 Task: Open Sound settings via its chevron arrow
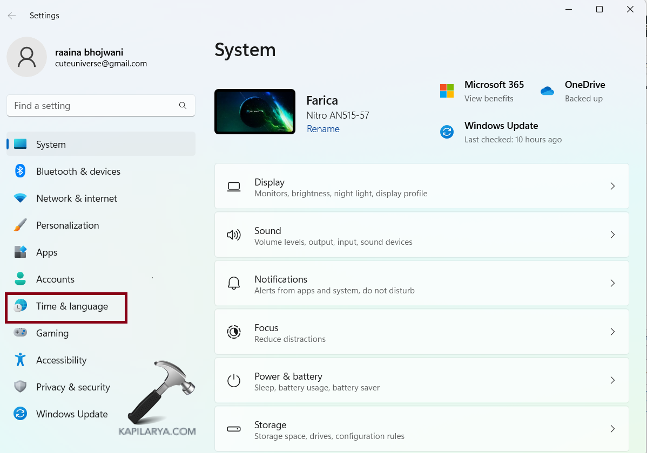pos(612,235)
